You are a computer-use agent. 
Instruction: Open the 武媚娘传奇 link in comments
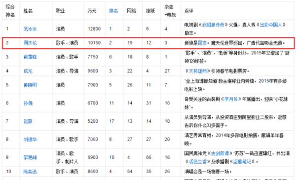point(213,25)
